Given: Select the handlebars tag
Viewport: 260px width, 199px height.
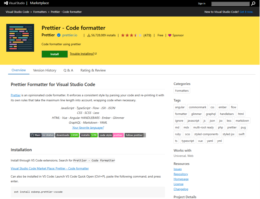Looking at the screenshot, I should [227, 114].
